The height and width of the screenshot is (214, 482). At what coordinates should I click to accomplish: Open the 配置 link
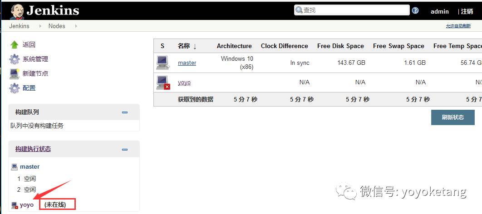(29, 88)
